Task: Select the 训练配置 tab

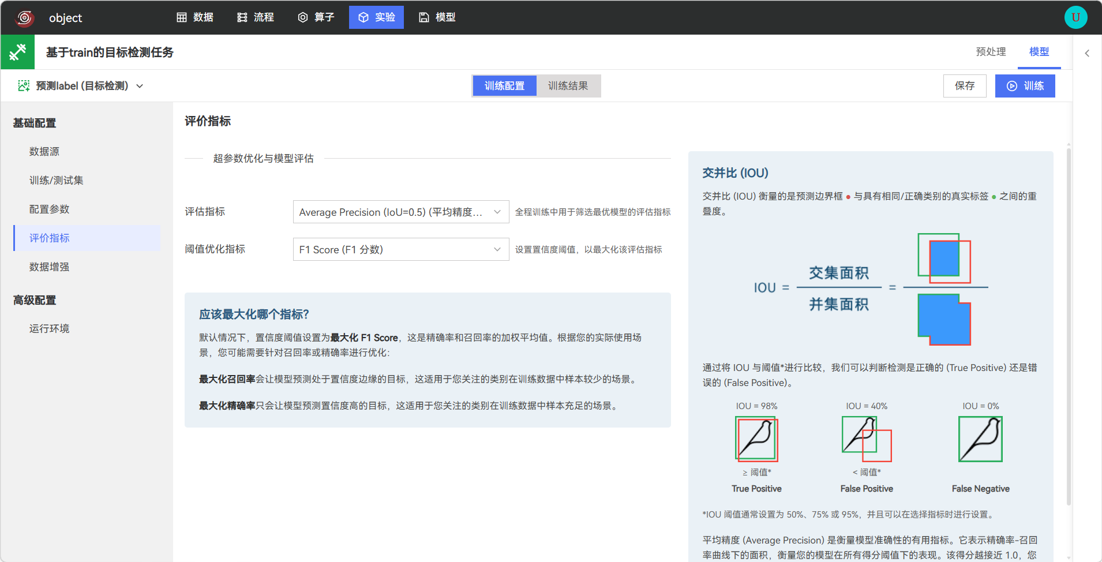Action: pyautogui.click(x=505, y=86)
